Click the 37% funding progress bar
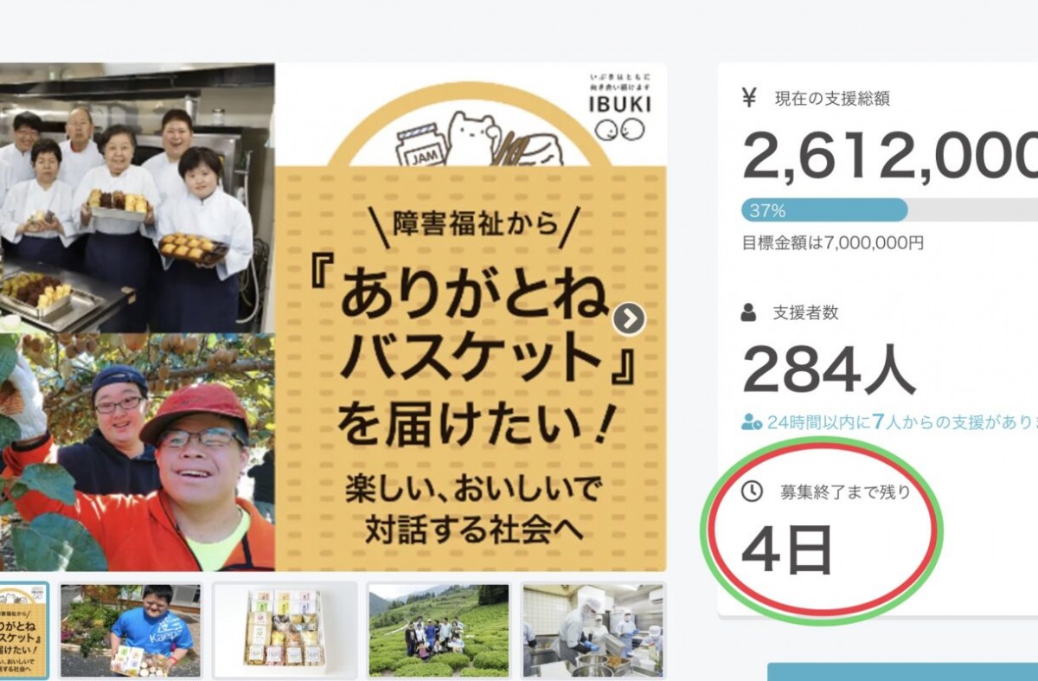Screen dimensions: 1038x681 [889, 210]
